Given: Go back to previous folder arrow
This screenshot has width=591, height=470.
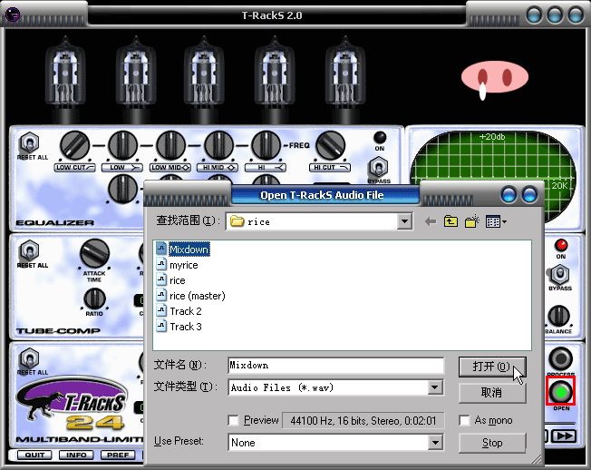Looking at the screenshot, I should tap(431, 221).
